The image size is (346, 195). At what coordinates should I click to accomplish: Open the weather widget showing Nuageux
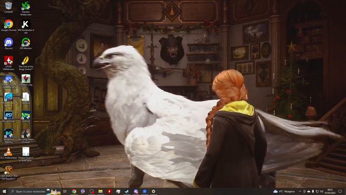coord(284,191)
